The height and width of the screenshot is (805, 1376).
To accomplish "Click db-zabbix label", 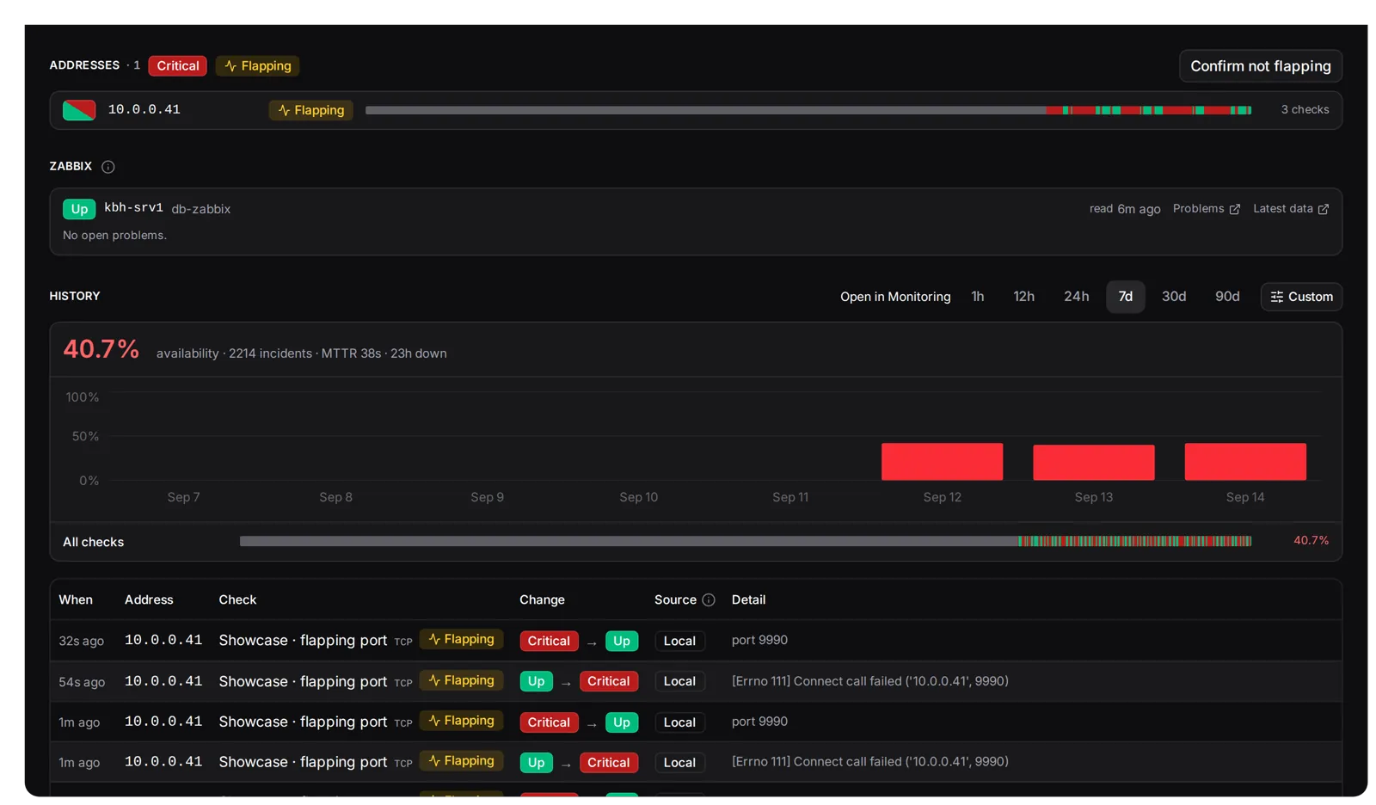I will tap(200, 209).
